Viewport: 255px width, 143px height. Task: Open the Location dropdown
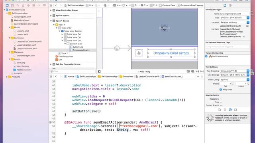coord(235,22)
